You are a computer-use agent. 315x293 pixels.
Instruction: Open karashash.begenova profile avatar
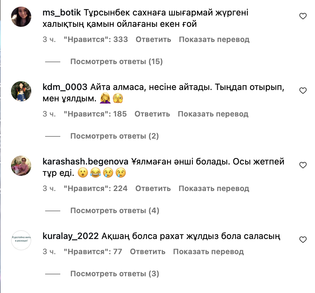tap(21, 166)
